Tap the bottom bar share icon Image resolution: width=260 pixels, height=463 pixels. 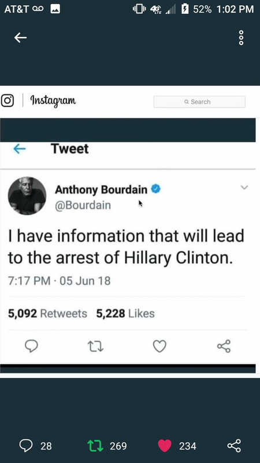[x=234, y=446]
